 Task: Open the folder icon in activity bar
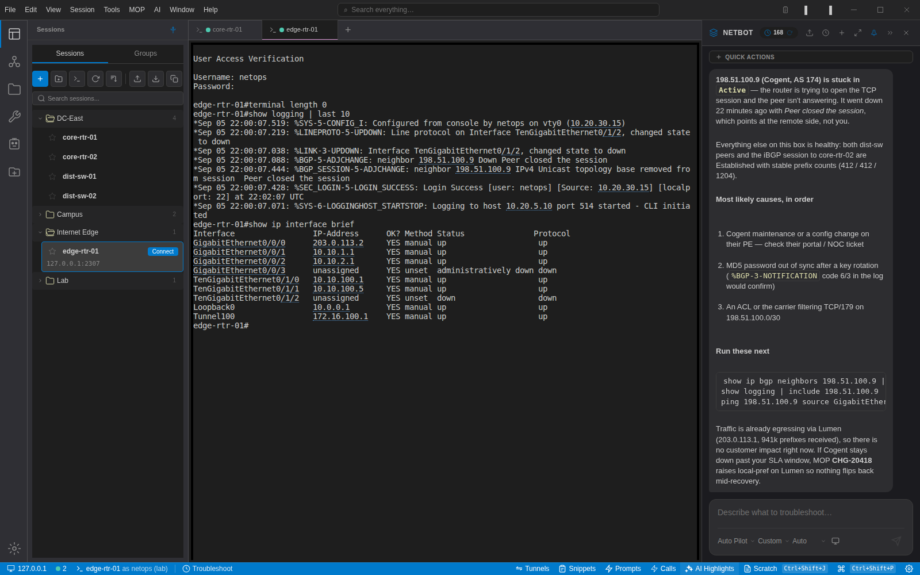click(14, 89)
